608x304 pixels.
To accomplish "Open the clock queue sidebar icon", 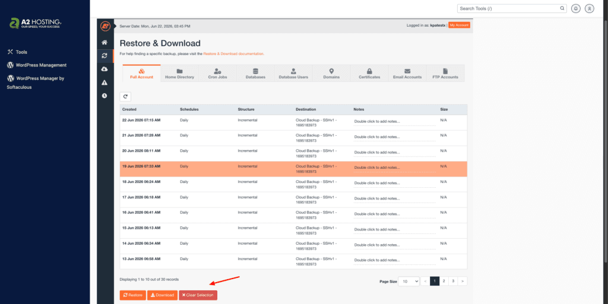I will (104, 96).
